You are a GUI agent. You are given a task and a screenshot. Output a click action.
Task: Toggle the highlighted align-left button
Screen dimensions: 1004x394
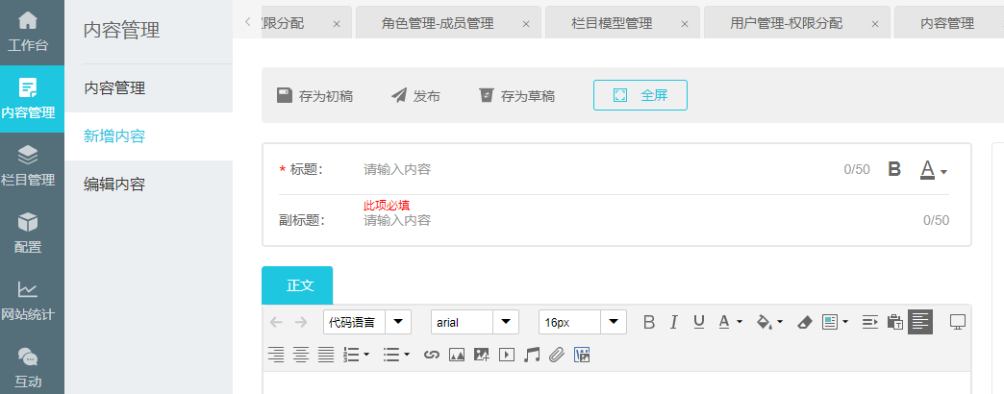tap(920, 322)
